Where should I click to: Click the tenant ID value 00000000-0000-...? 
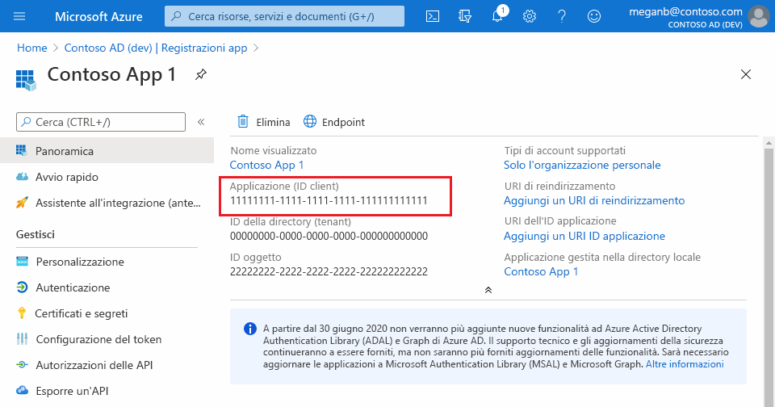329,236
